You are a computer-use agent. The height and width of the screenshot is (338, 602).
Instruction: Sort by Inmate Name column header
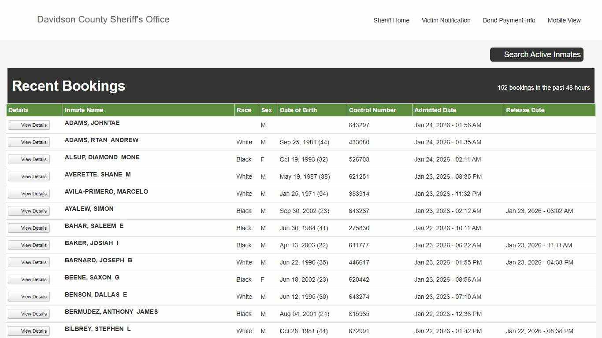click(84, 110)
